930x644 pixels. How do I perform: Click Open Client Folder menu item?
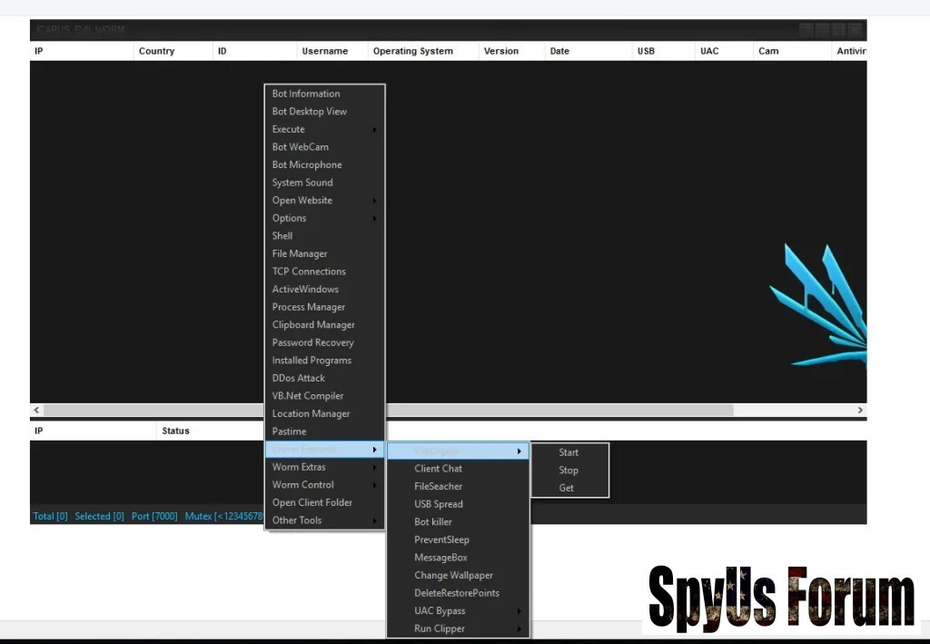tap(312, 502)
